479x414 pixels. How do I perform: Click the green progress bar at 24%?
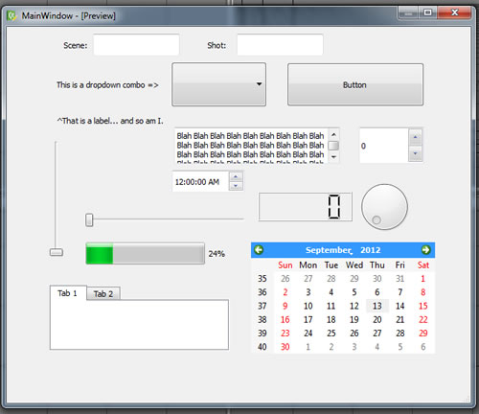pos(146,254)
